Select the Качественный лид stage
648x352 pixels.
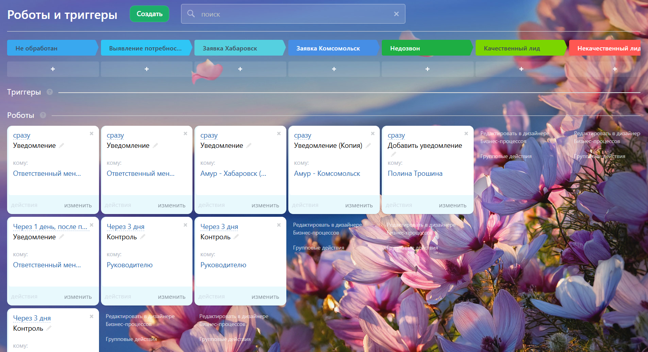[521, 48]
